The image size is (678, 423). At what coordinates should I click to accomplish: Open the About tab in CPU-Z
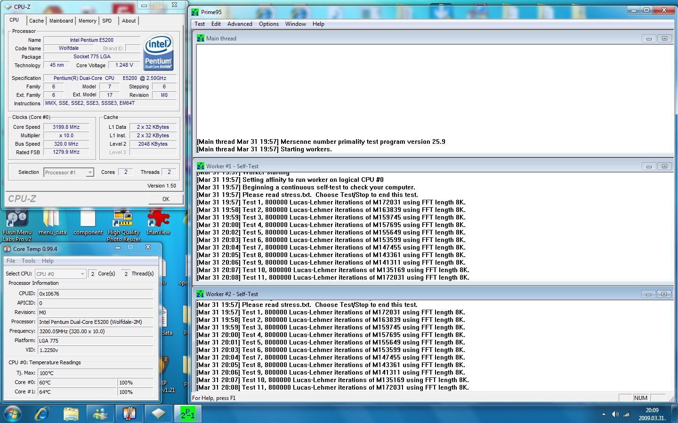pos(129,21)
